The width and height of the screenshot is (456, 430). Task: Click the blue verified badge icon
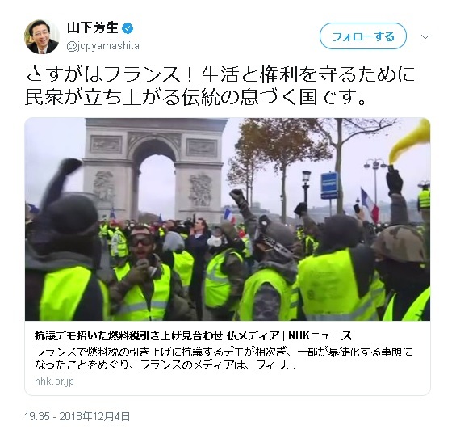pyautogui.click(x=128, y=28)
